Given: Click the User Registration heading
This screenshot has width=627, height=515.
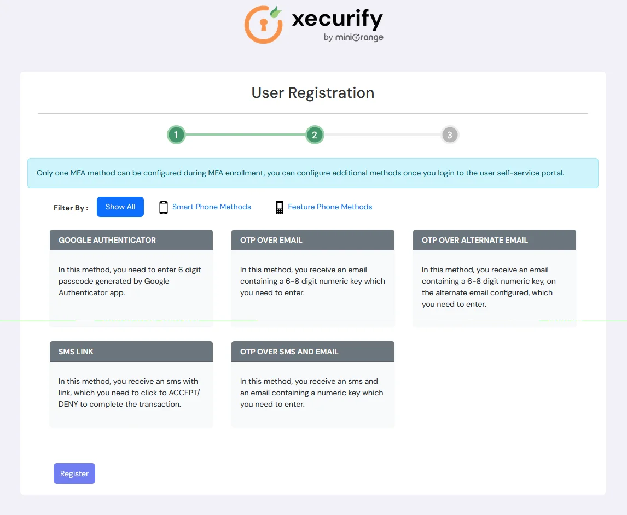Looking at the screenshot, I should [x=312, y=92].
